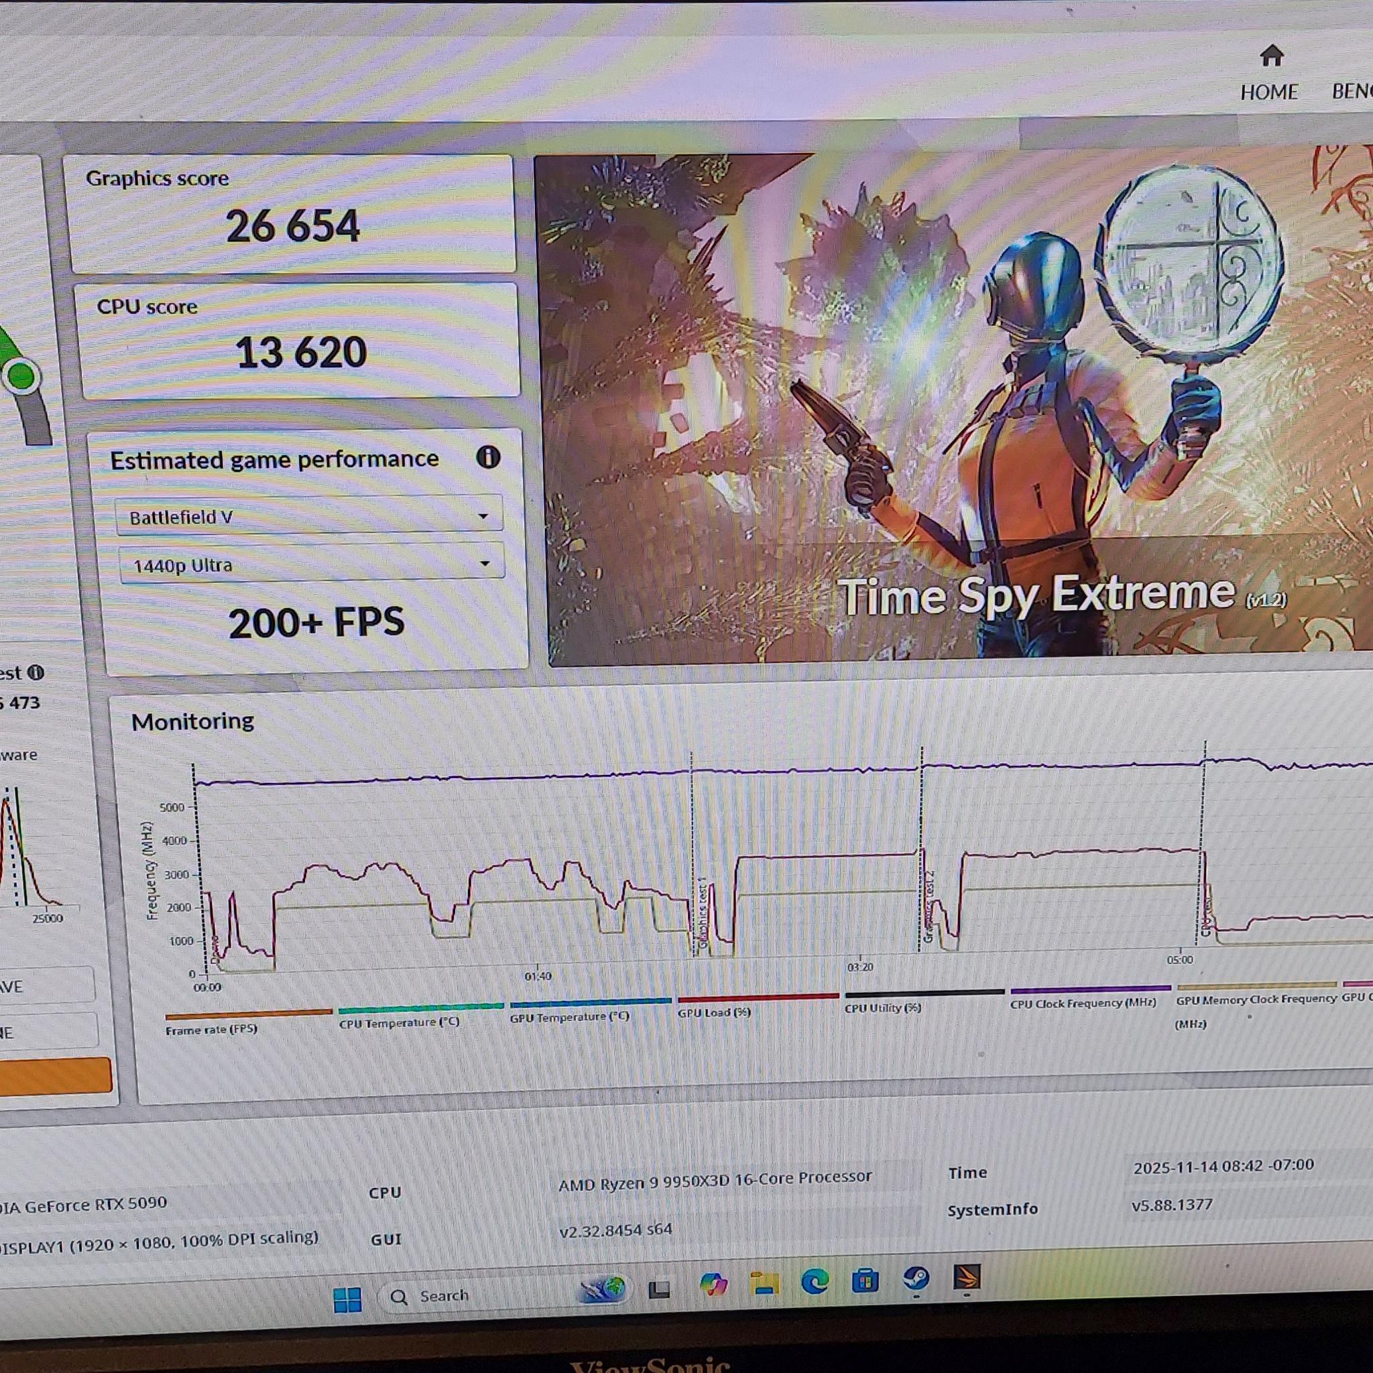Click the house icon above HOME
Screen dimensions: 1373x1373
(1271, 56)
